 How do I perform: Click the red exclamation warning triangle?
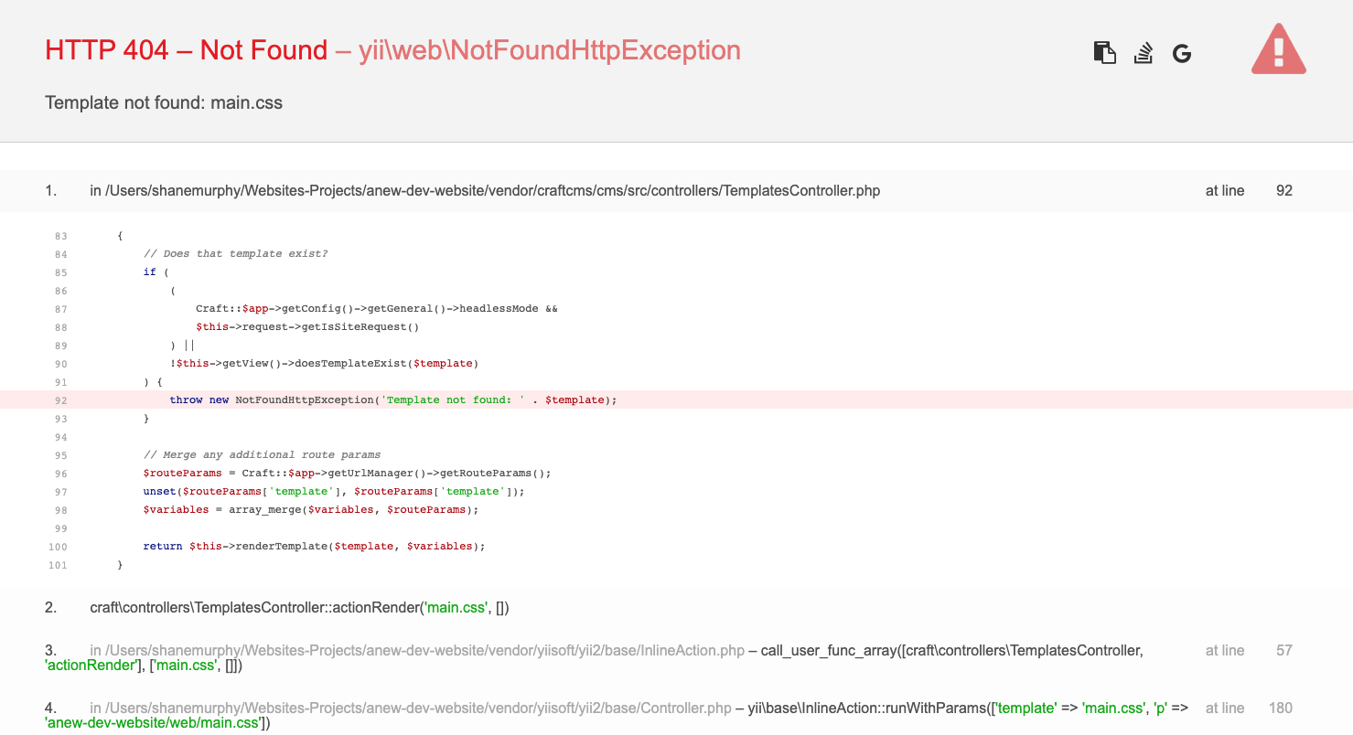coord(1278,50)
